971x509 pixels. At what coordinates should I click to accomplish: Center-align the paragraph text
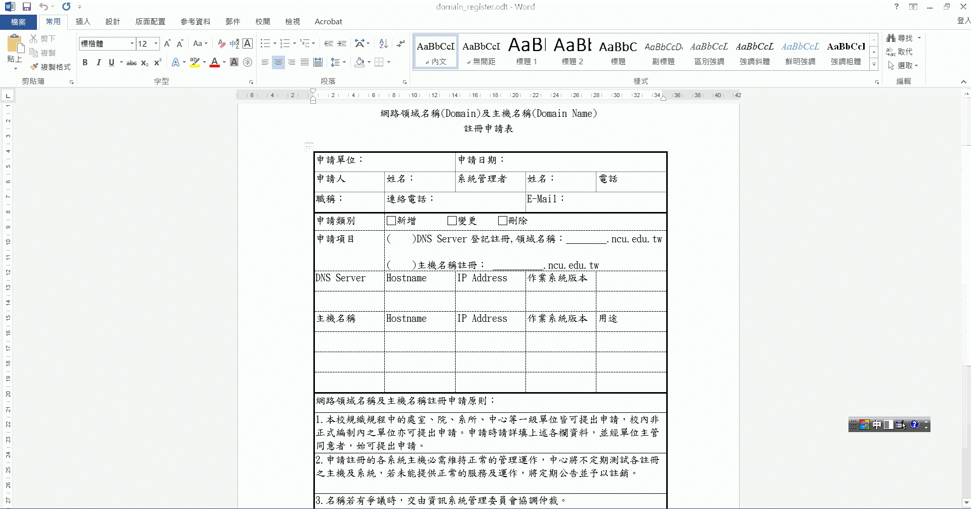coord(278,62)
